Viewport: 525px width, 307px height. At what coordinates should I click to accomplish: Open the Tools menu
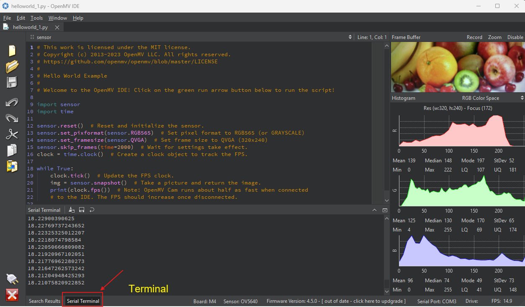click(36, 18)
